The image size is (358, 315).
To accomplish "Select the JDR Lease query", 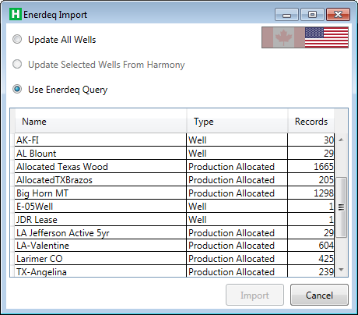I will click(x=174, y=219).
